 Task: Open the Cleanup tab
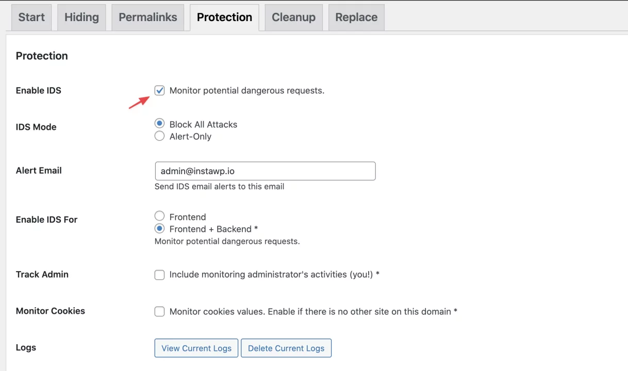294,18
